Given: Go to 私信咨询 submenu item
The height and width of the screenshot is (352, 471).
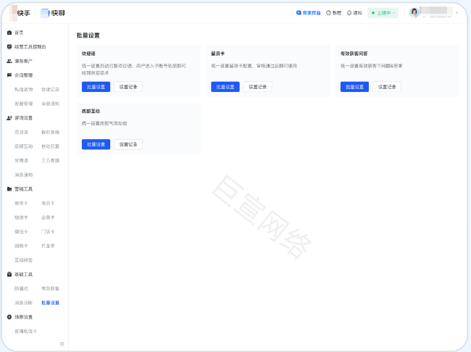Looking at the screenshot, I should coord(23,89).
